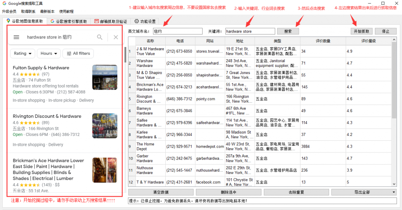Image resolution: width=402 pixels, height=210 pixels.
Task: Select T & Y Hardware name cell
Action: [x=150, y=182]
